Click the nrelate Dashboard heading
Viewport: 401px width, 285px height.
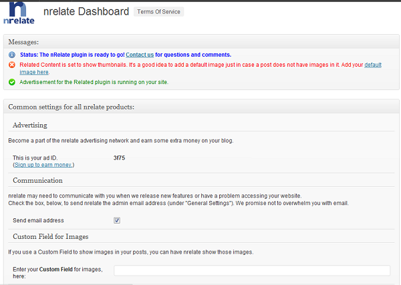click(x=86, y=12)
